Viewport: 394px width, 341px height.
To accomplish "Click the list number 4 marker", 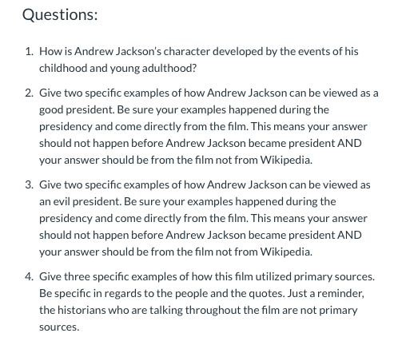I will [x=30, y=276].
